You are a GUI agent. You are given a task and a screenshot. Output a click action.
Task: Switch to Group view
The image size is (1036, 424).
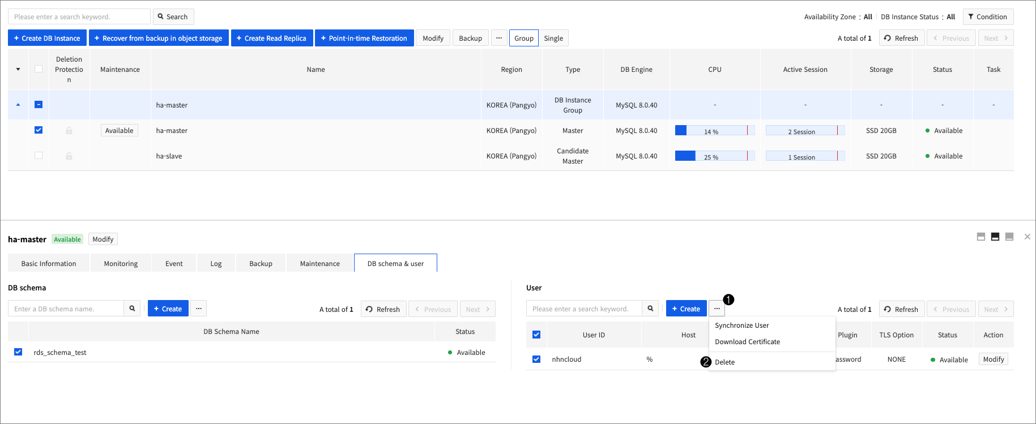[x=524, y=38]
